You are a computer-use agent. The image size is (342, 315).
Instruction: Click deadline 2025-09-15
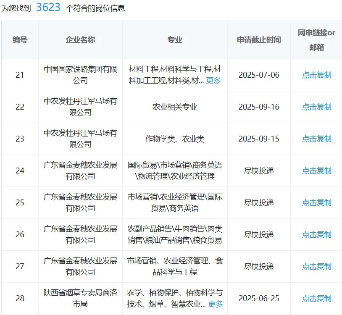259,139
